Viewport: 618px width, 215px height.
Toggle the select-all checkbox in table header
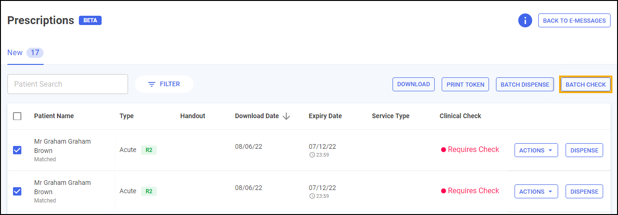[17, 116]
